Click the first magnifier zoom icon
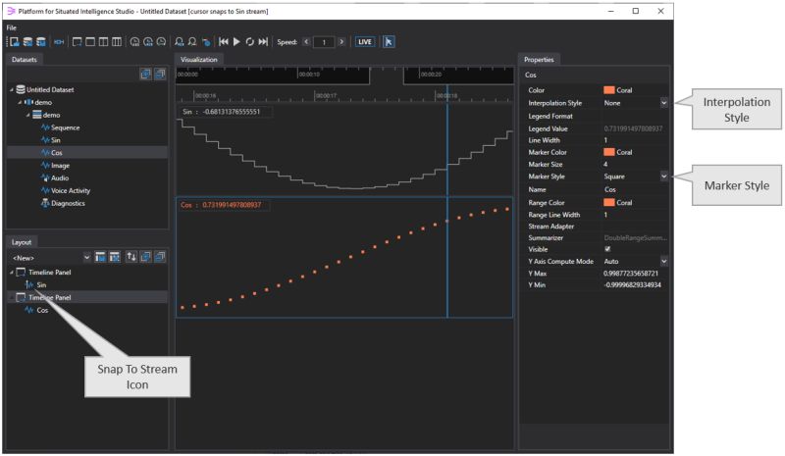The height and width of the screenshot is (456, 785). [180, 42]
